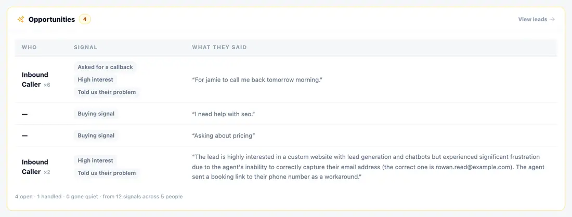
Task: Click the WHO column header
Action: click(x=29, y=47)
